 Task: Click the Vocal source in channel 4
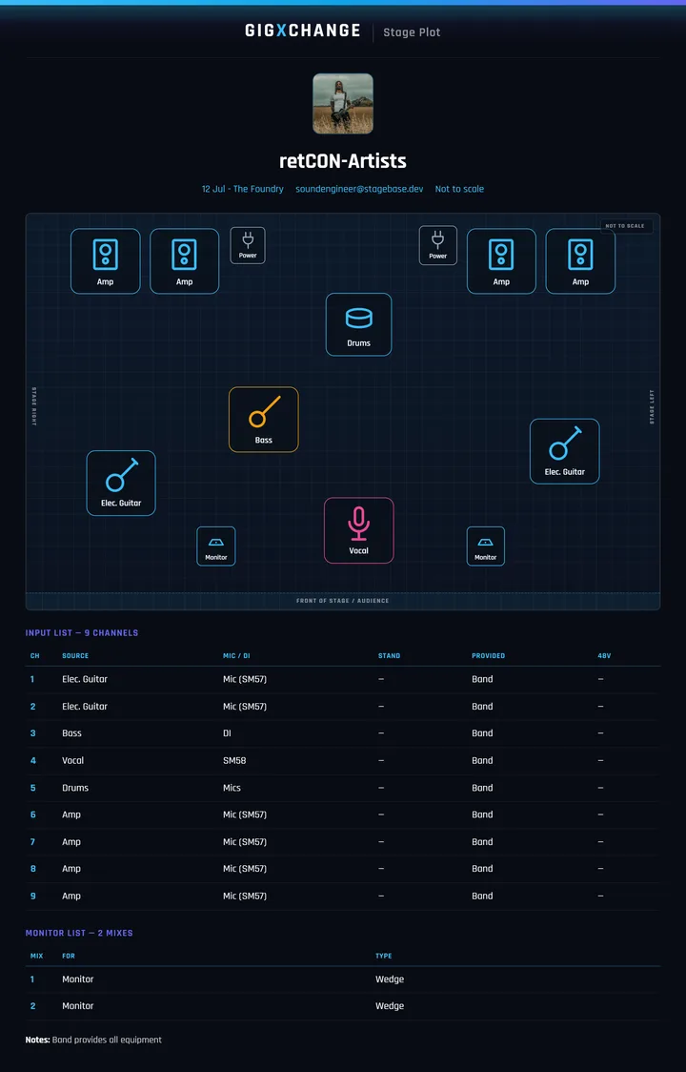click(73, 760)
